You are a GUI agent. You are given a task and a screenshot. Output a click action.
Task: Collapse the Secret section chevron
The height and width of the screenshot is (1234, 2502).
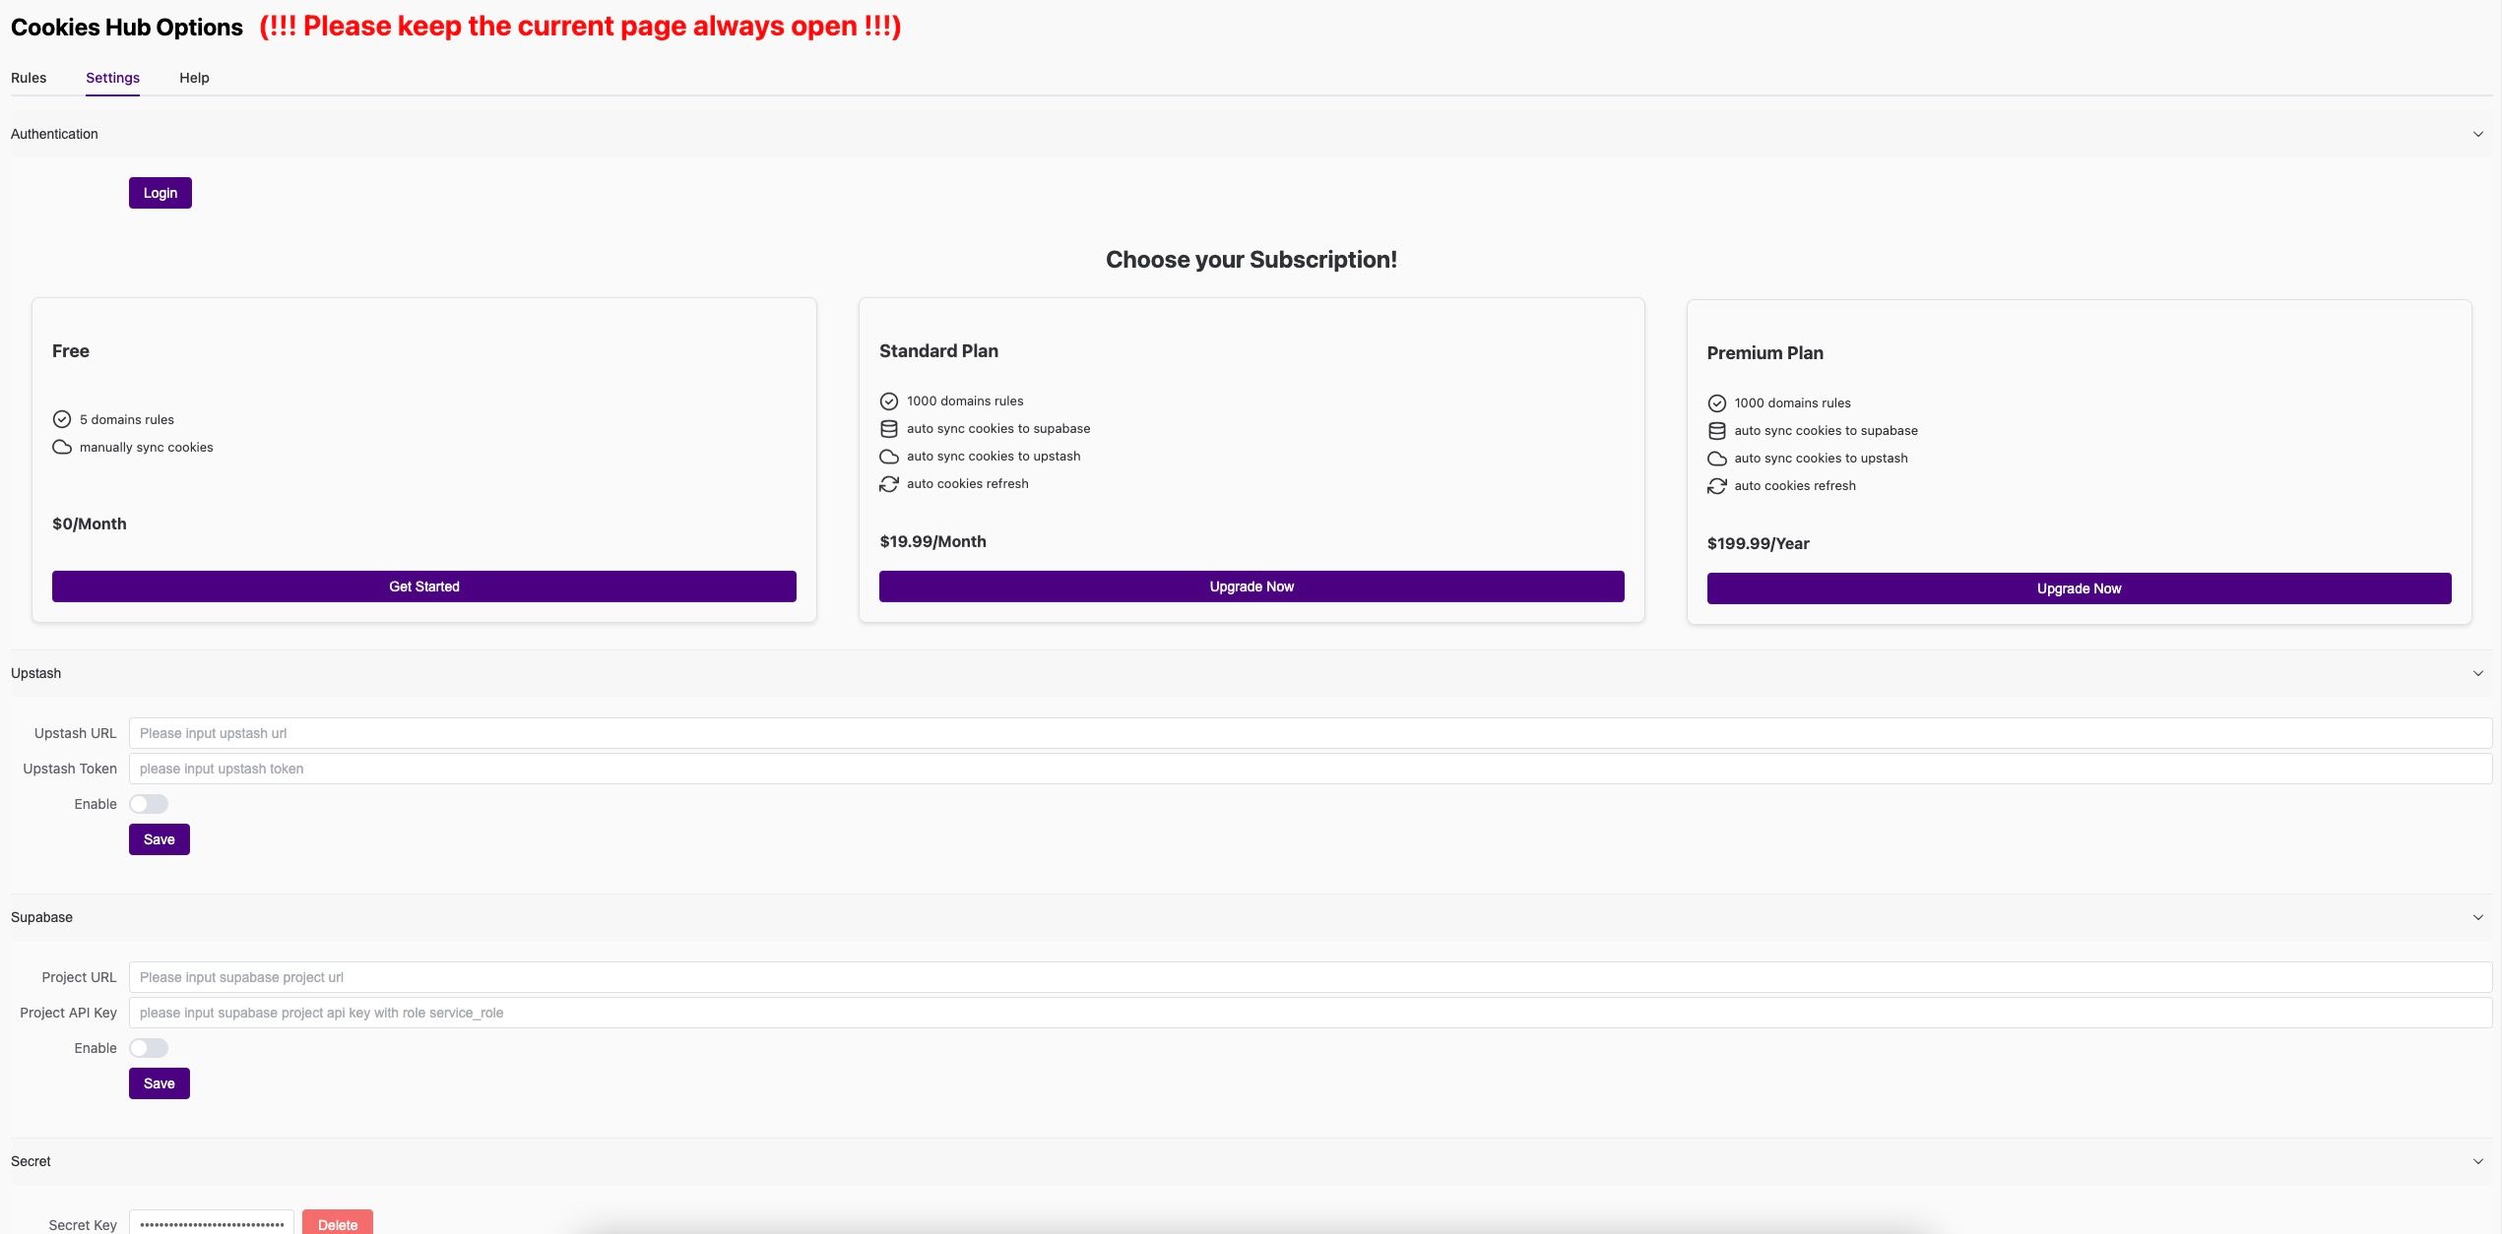2477,1161
